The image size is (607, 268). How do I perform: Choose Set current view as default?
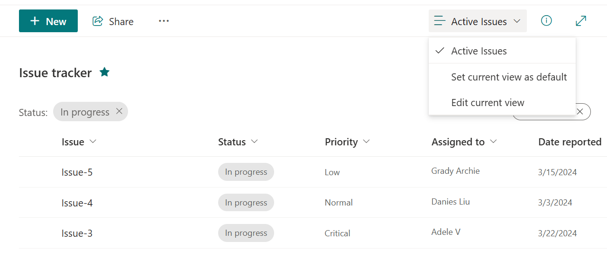coord(502,77)
